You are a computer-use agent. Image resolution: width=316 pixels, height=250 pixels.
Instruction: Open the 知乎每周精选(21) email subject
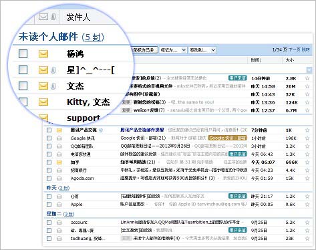(x=138, y=162)
